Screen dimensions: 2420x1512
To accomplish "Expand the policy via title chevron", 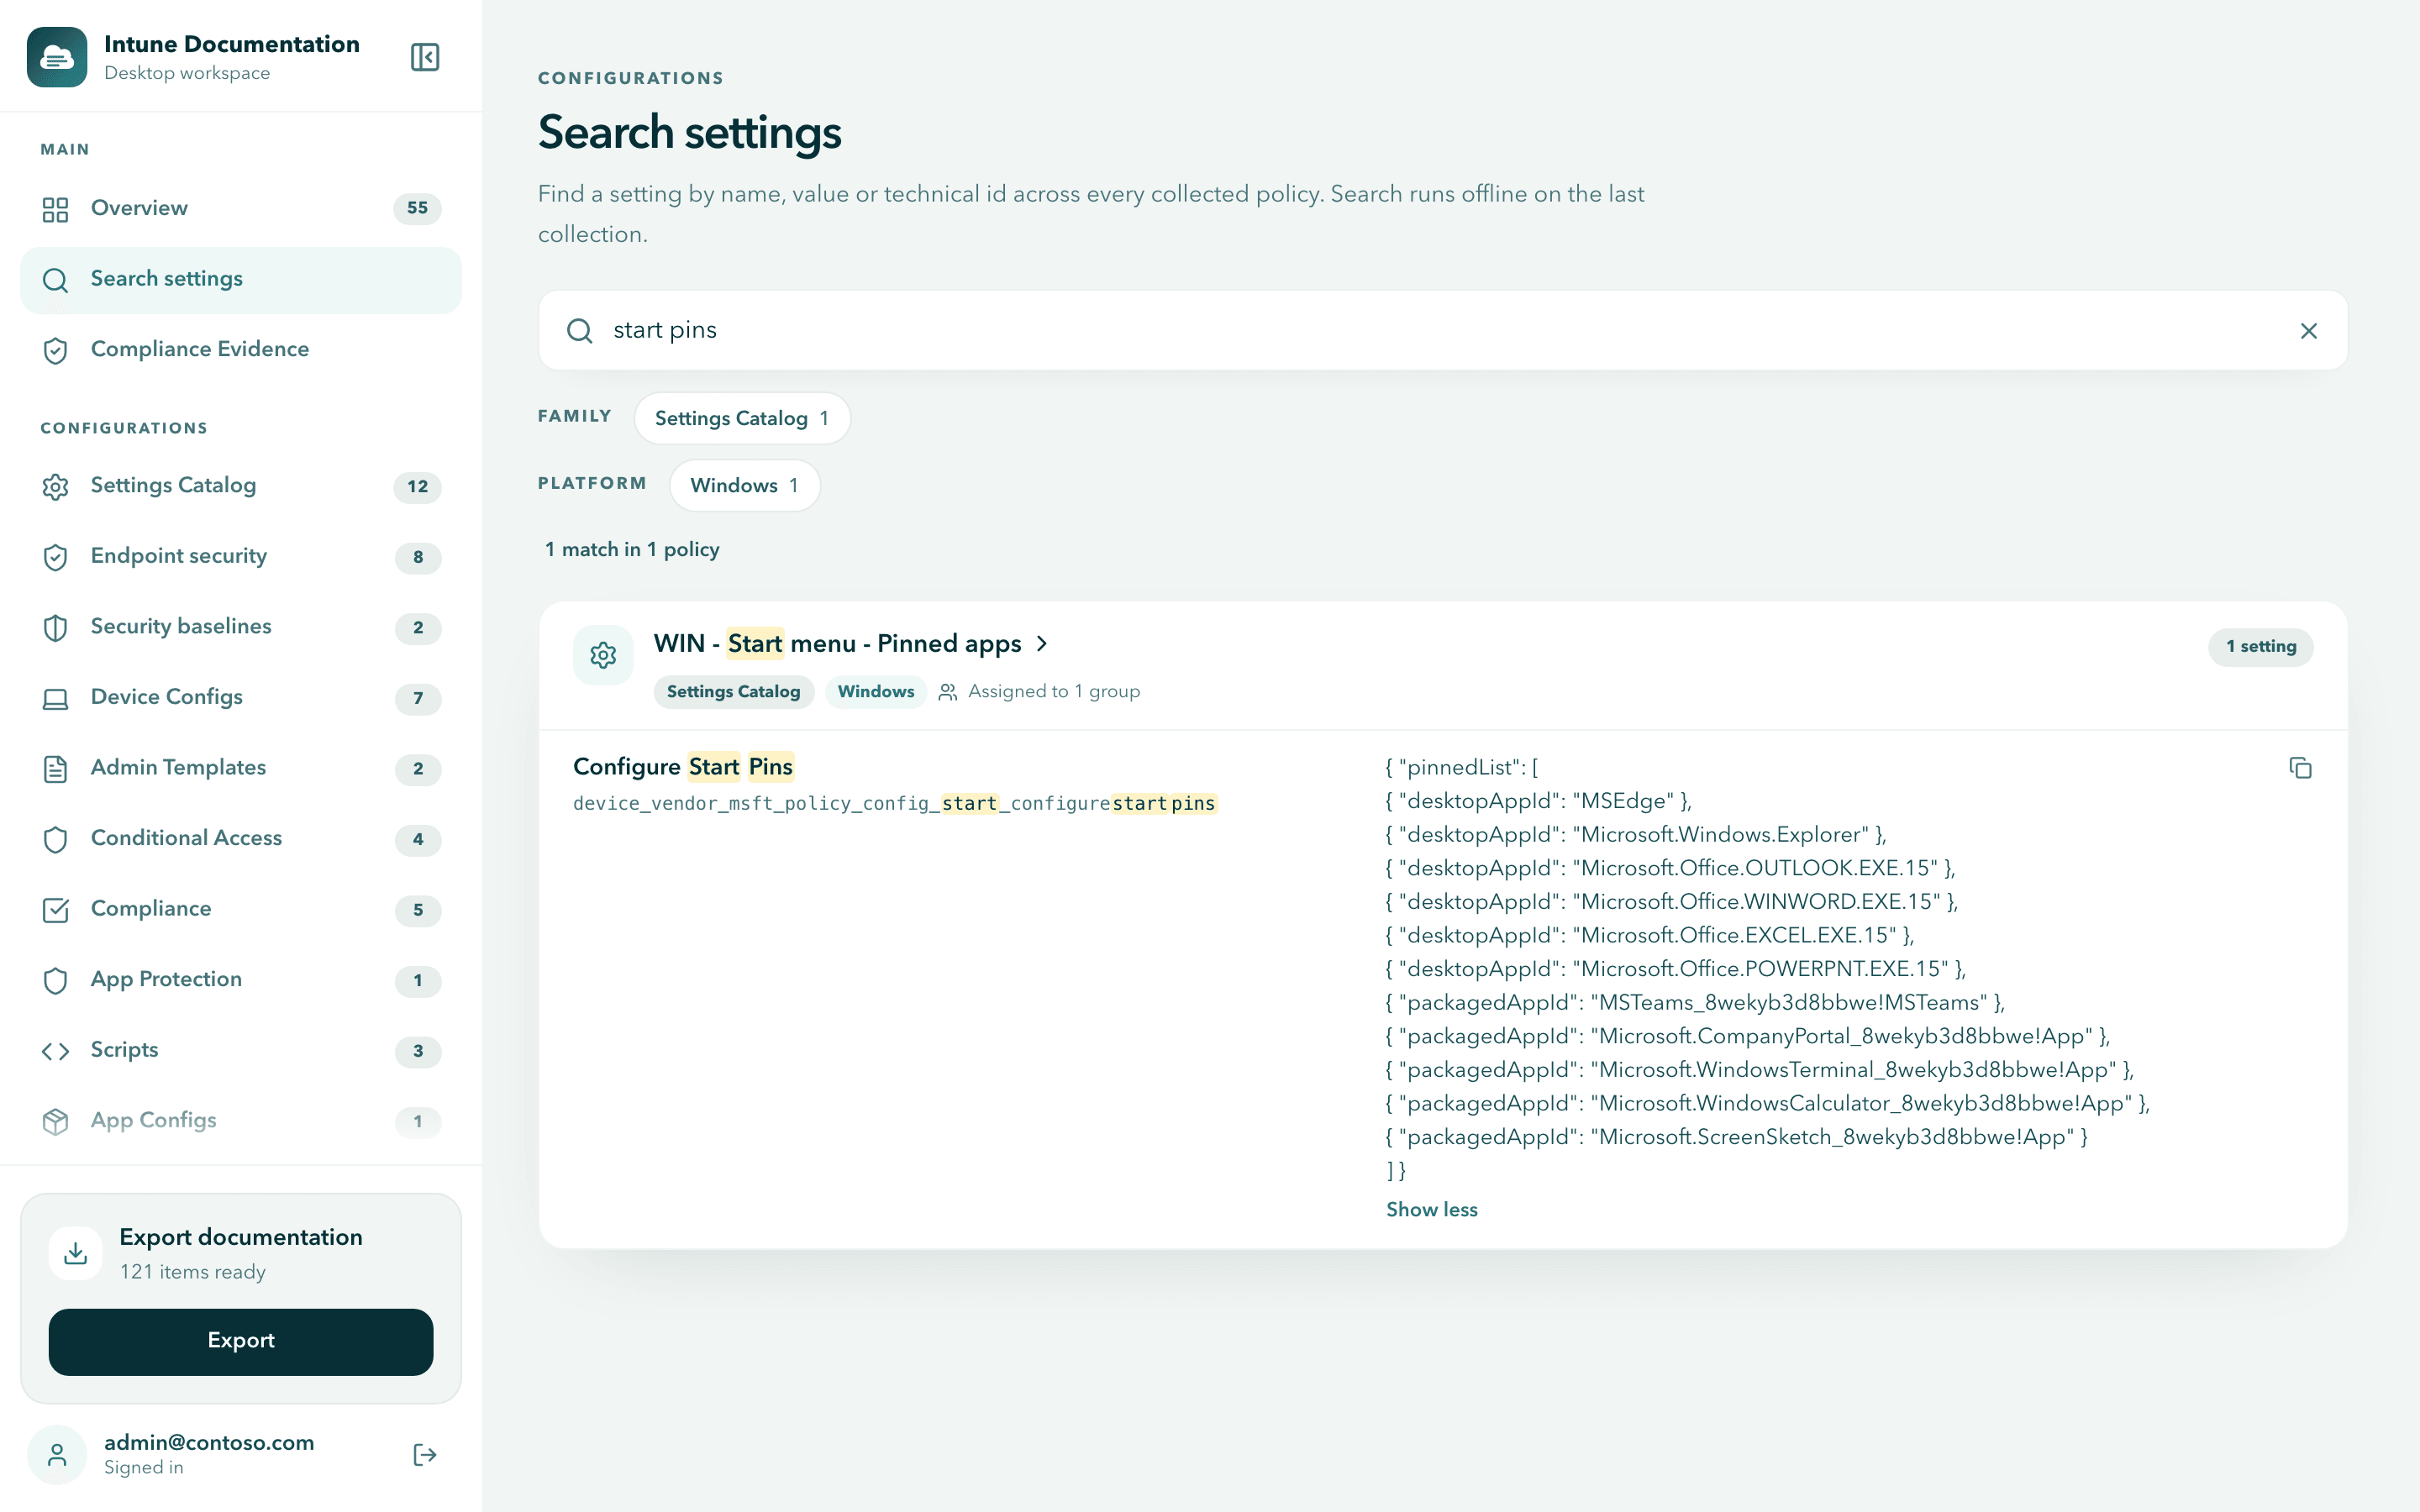I will (1042, 643).
